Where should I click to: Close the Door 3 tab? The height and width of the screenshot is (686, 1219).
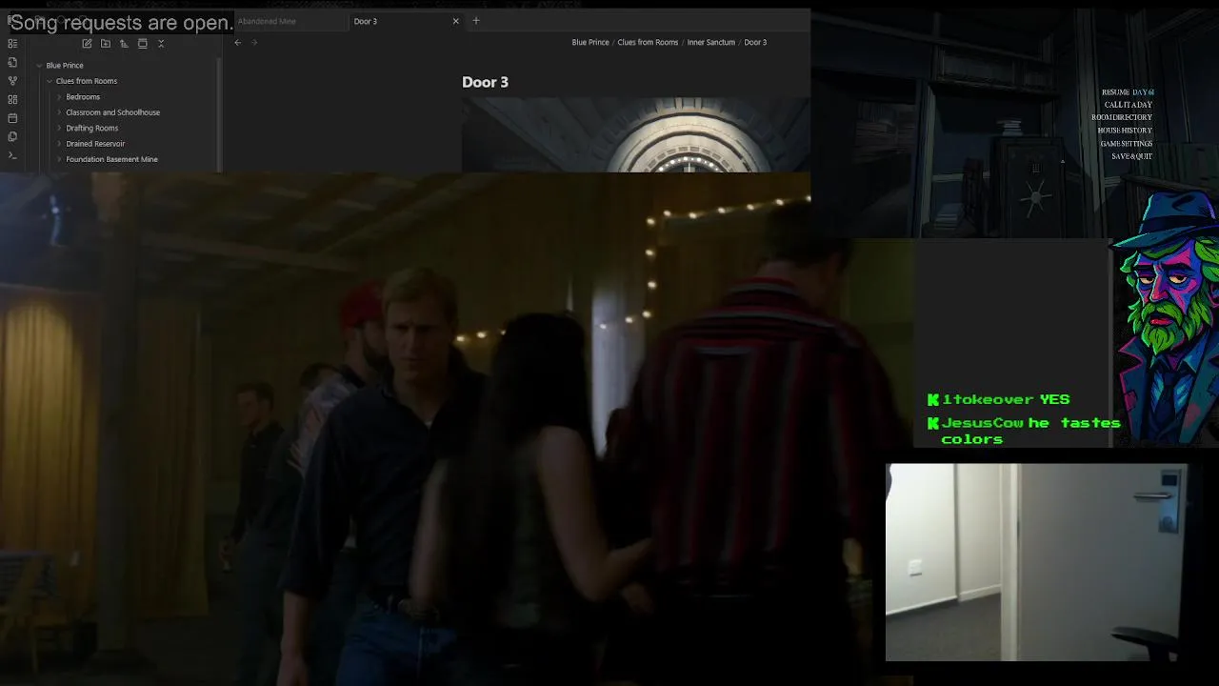pos(455,21)
